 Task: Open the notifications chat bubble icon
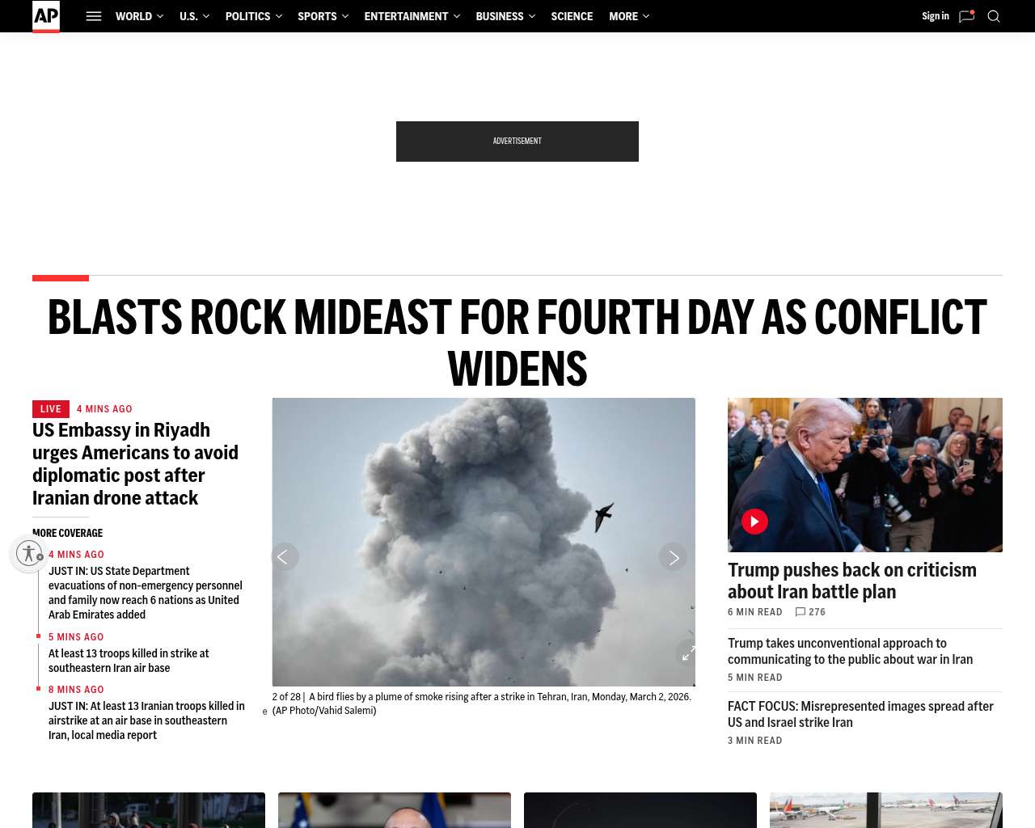click(966, 16)
